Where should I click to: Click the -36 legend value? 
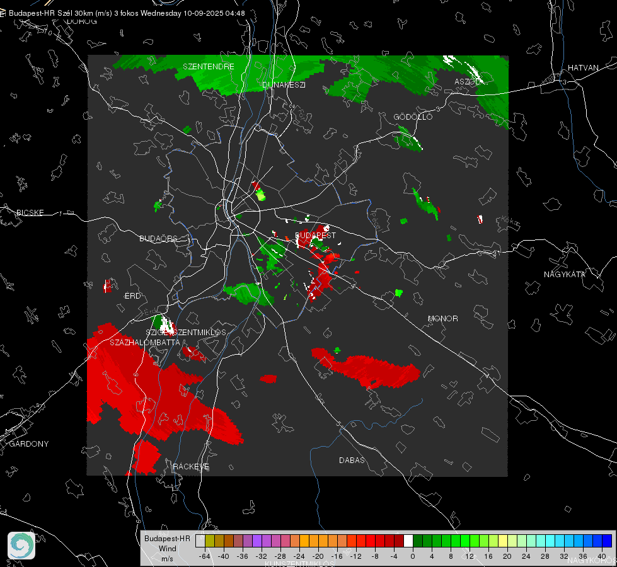[x=243, y=556]
